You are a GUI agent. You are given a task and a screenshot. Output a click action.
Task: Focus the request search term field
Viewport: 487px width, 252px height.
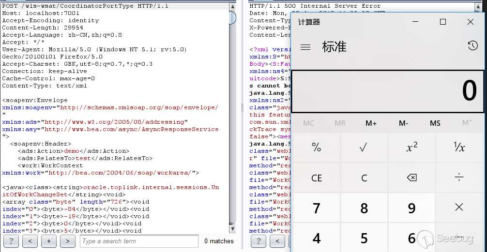pyautogui.click(x=139, y=241)
